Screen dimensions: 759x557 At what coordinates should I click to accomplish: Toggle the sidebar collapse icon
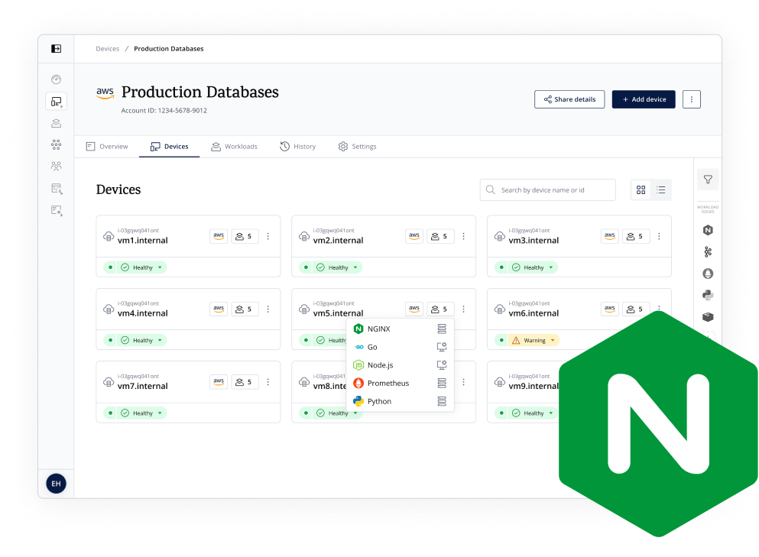[56, 48]
